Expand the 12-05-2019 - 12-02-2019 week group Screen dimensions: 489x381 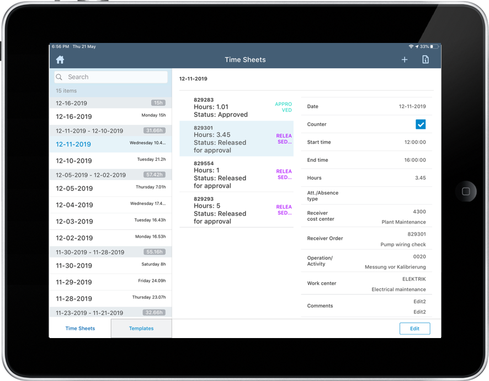[110, 175]
